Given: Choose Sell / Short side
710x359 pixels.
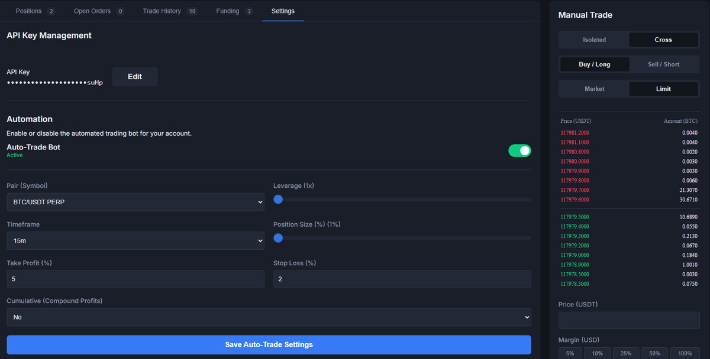Looking at the screenshot, I should click(x=663, y=64).
